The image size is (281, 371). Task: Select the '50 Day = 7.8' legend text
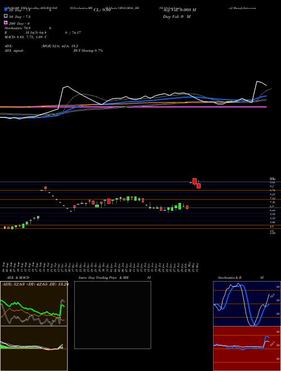point(19,16)
